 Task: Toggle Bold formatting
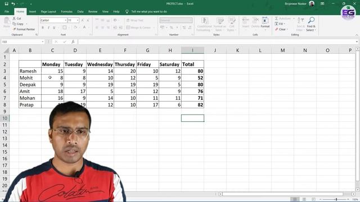(x=43, y=27)
